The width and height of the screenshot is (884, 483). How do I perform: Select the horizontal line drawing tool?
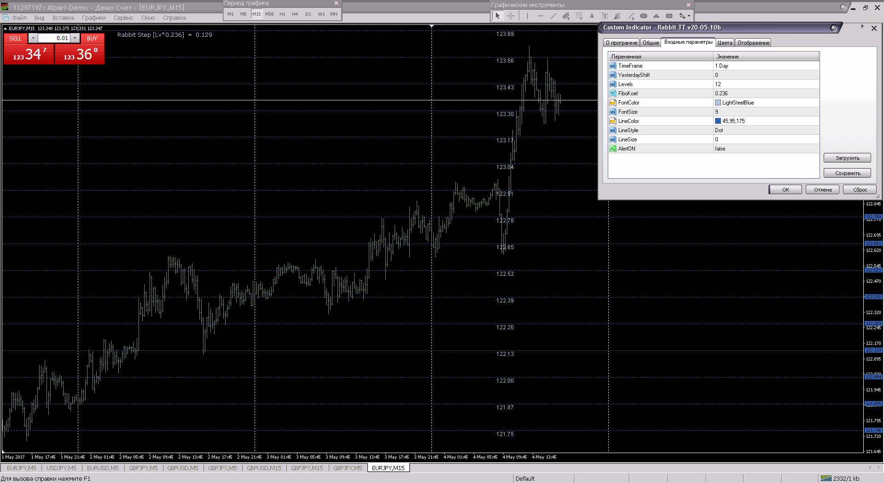541,16
